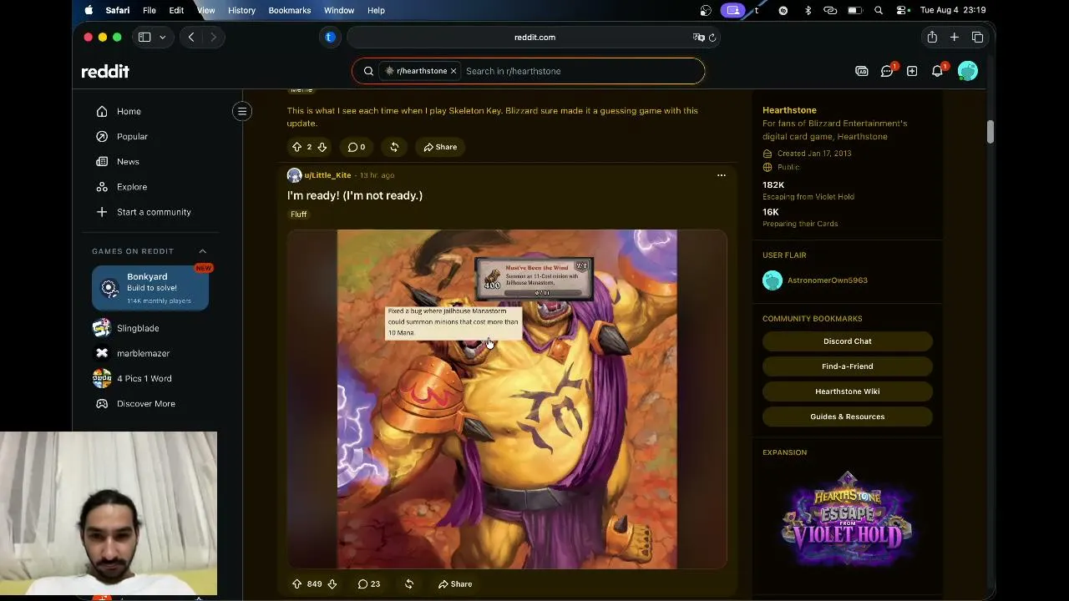Click the Safari sidebar toggle icon

[x=144, y=37]
